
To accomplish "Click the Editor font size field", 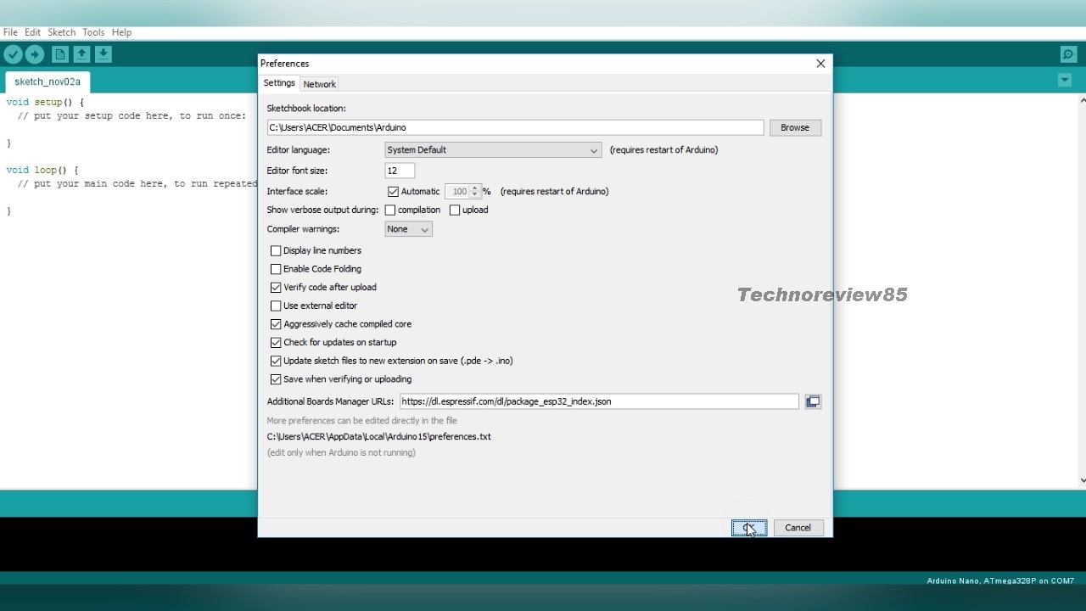I will coord(400,171).
